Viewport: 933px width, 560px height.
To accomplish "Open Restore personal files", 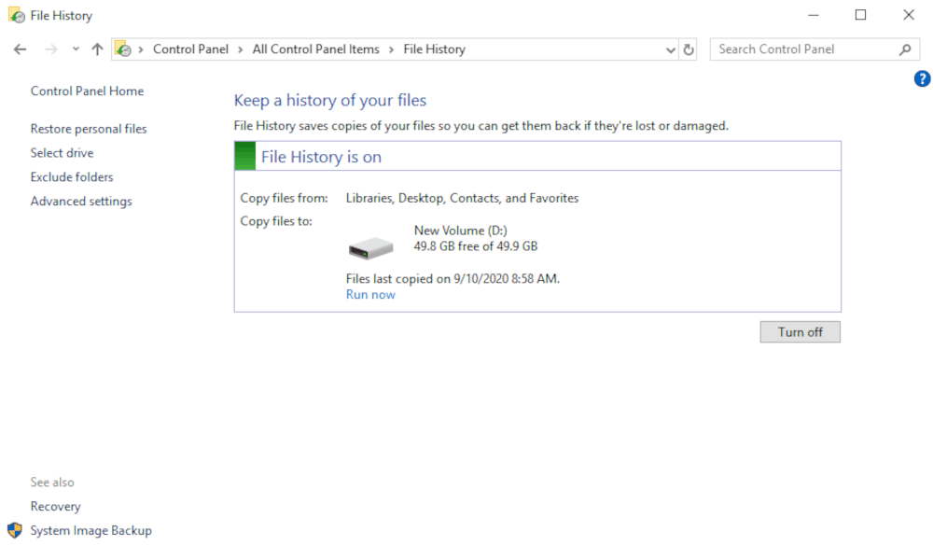I will [x=89, y=129].
